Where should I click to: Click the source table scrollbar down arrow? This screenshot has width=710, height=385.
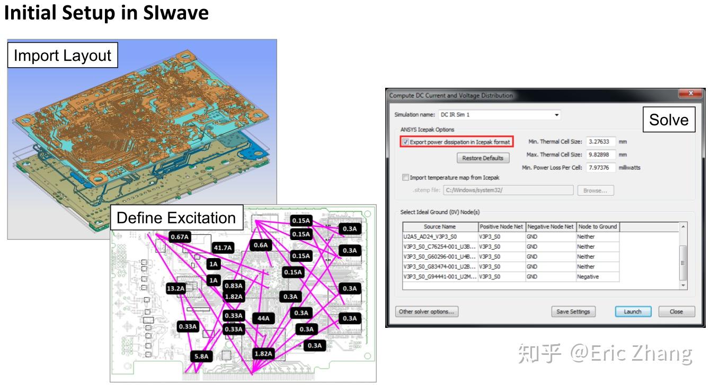click(683, 286)
